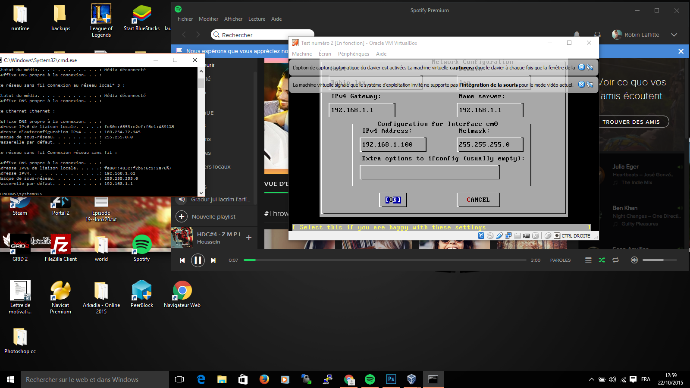Click the hard disk activity icon in VirtualBox status bar
This screenshot has height=388, width=690.
point(481,236)
